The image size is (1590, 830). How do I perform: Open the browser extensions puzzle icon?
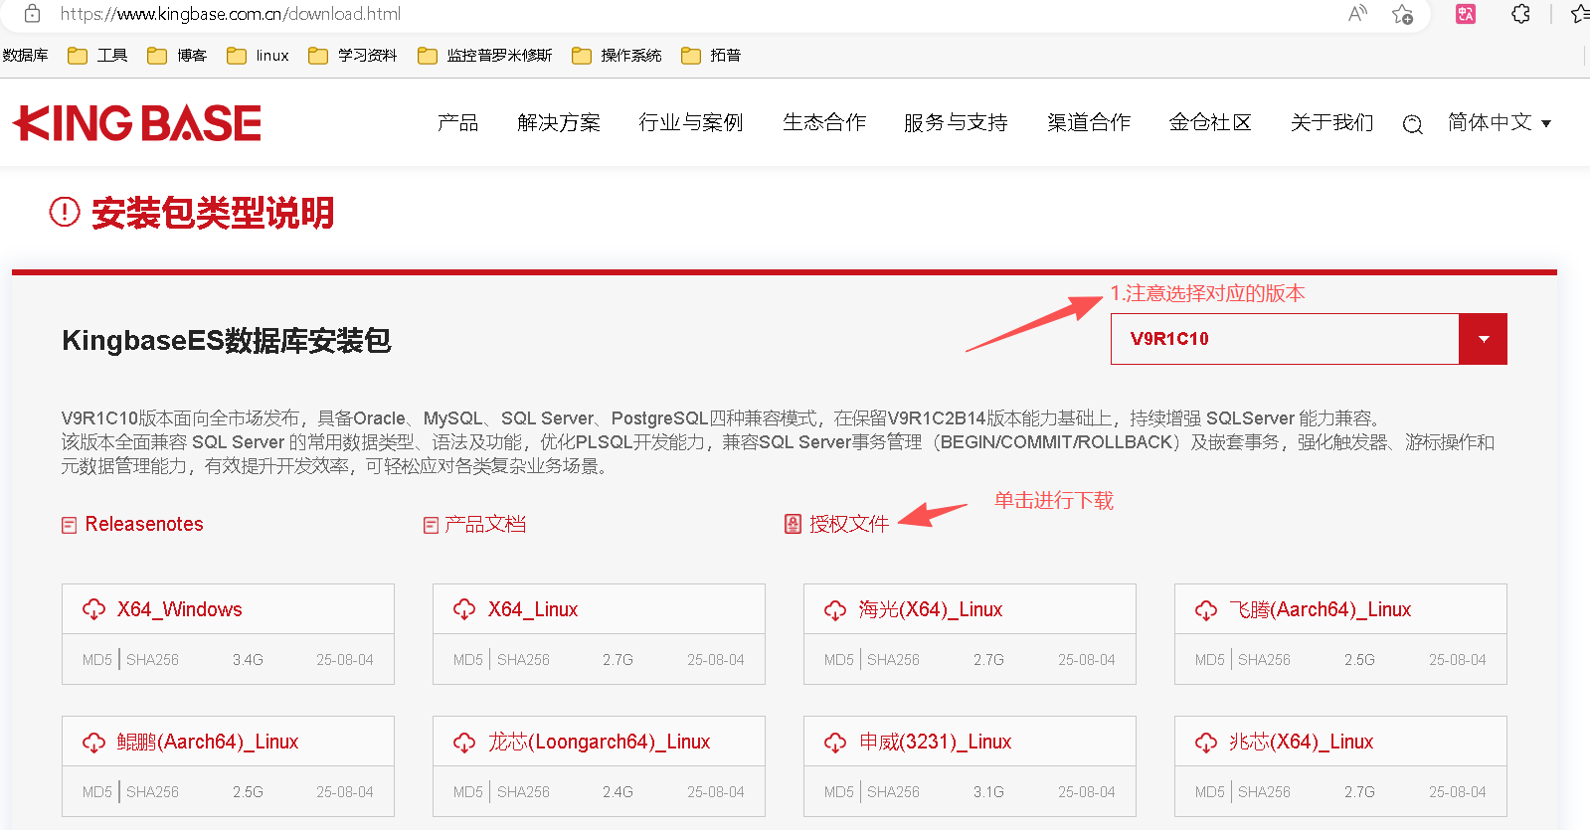1520,14
